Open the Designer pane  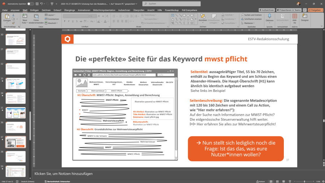tap(305, 17)
